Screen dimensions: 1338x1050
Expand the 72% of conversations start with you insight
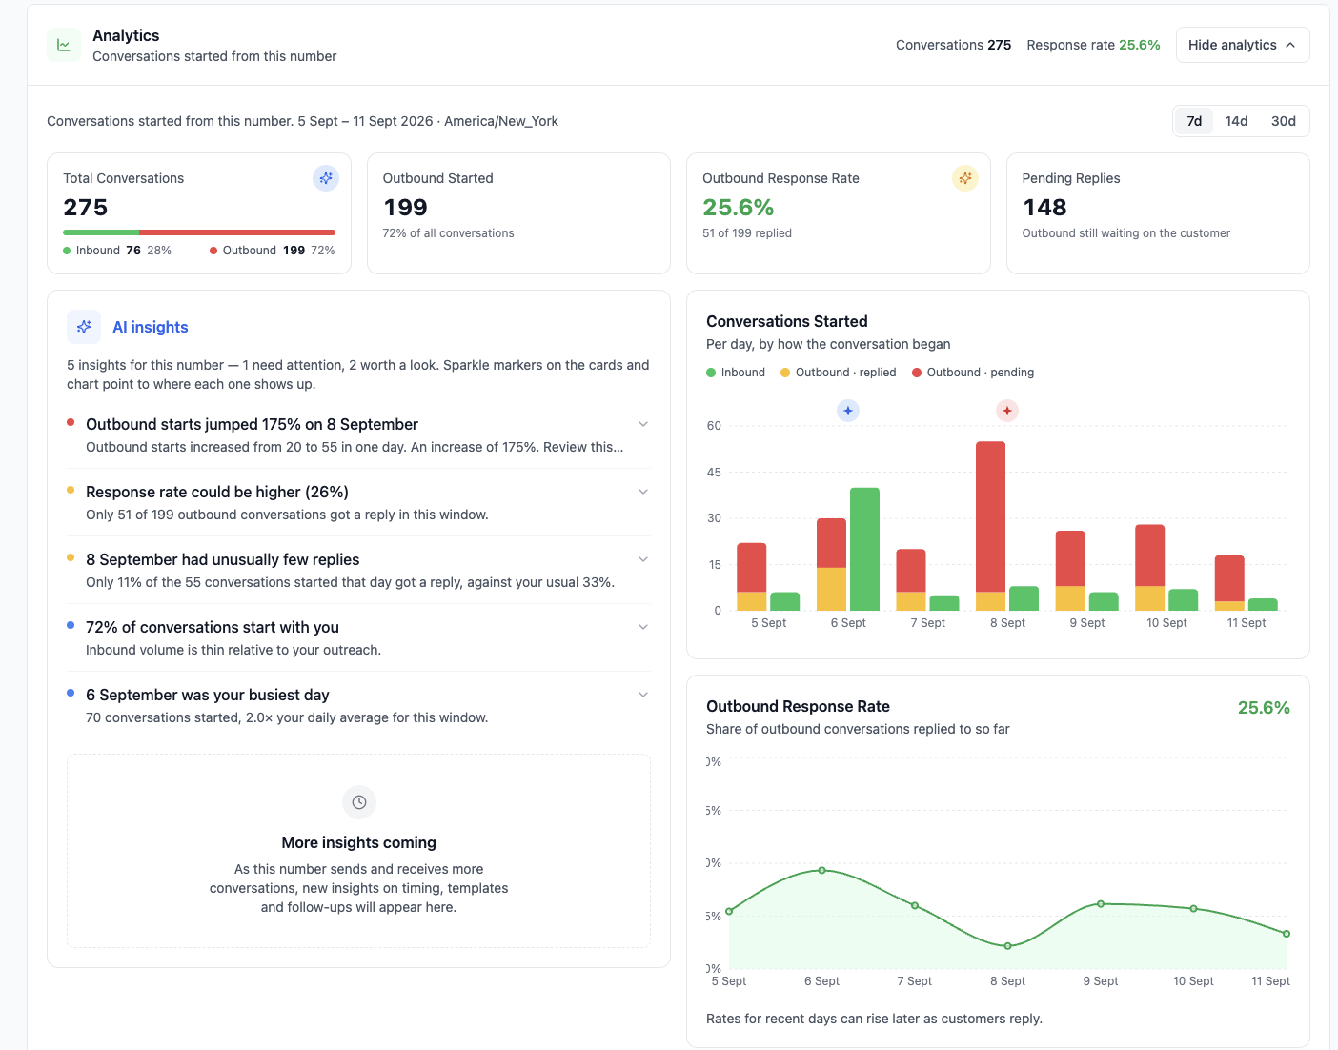point(643,627)
